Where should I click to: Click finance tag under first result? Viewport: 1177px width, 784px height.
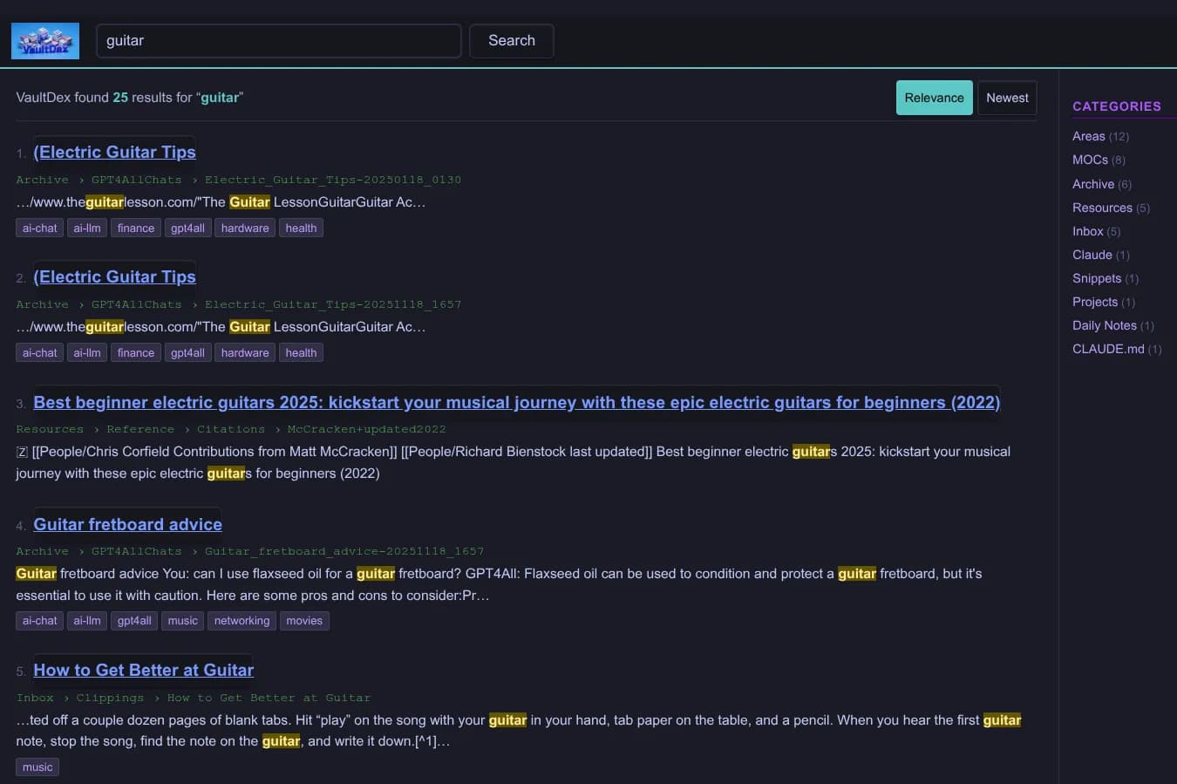[136, 228]
